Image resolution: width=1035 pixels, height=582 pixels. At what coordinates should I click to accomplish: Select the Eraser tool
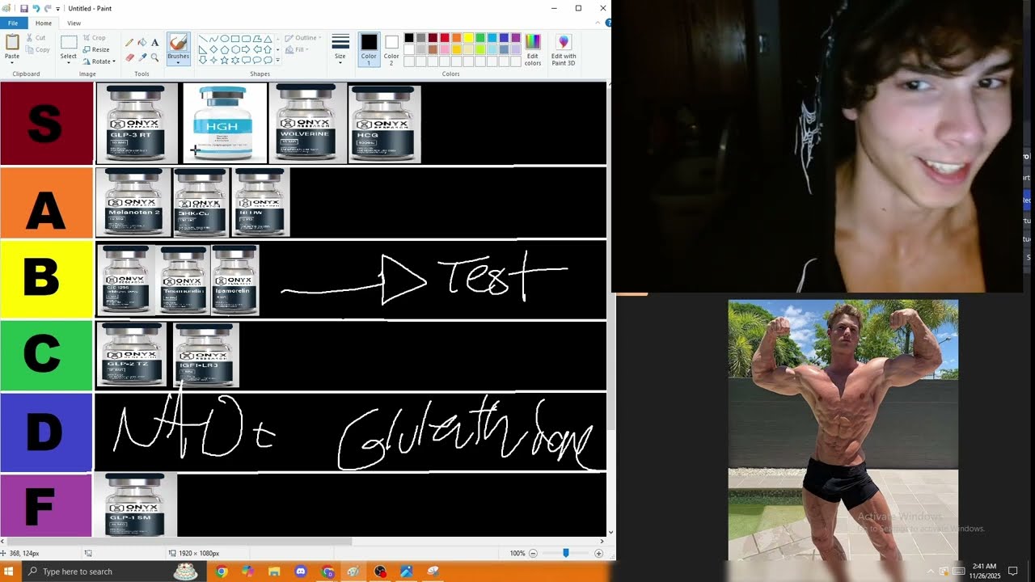(129, 57)
